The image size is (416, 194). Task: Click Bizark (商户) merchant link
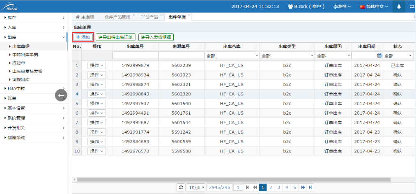306,6
